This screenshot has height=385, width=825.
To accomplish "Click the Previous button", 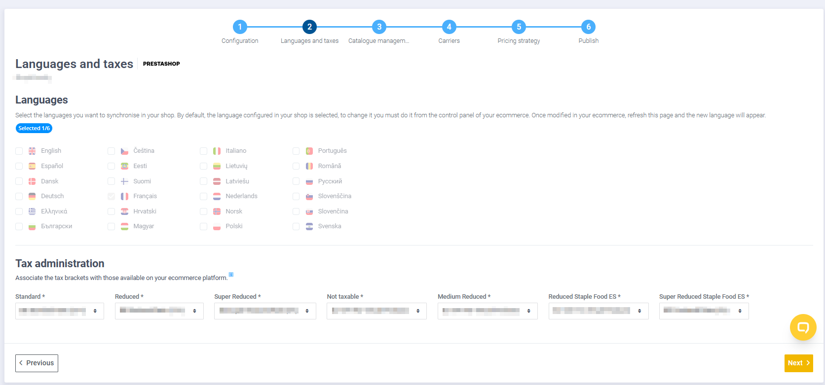I will (37, 363).
